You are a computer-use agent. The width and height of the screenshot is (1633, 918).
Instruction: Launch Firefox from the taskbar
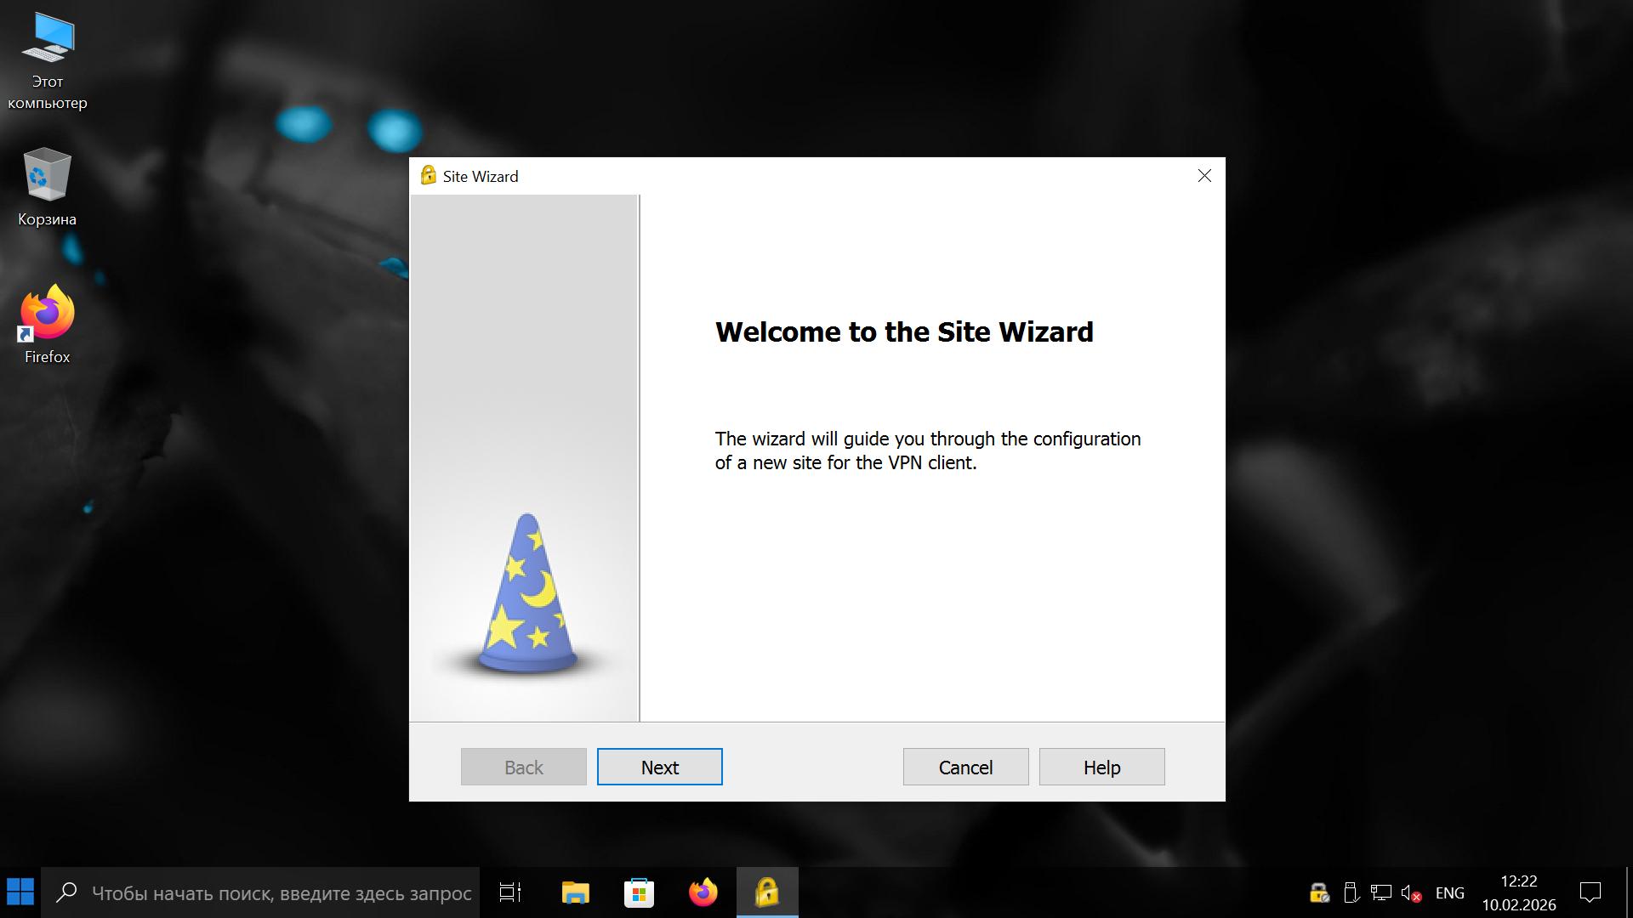[x=703, y=892]
